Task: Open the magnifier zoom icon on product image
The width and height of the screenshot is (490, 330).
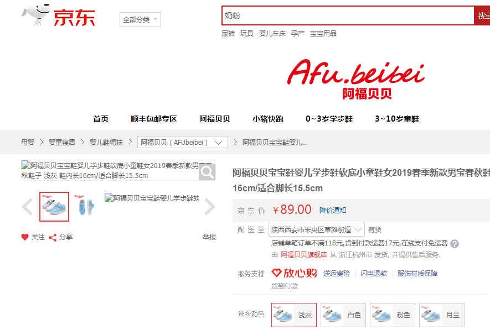Action: pyautogui.click(x=207, y=172)
